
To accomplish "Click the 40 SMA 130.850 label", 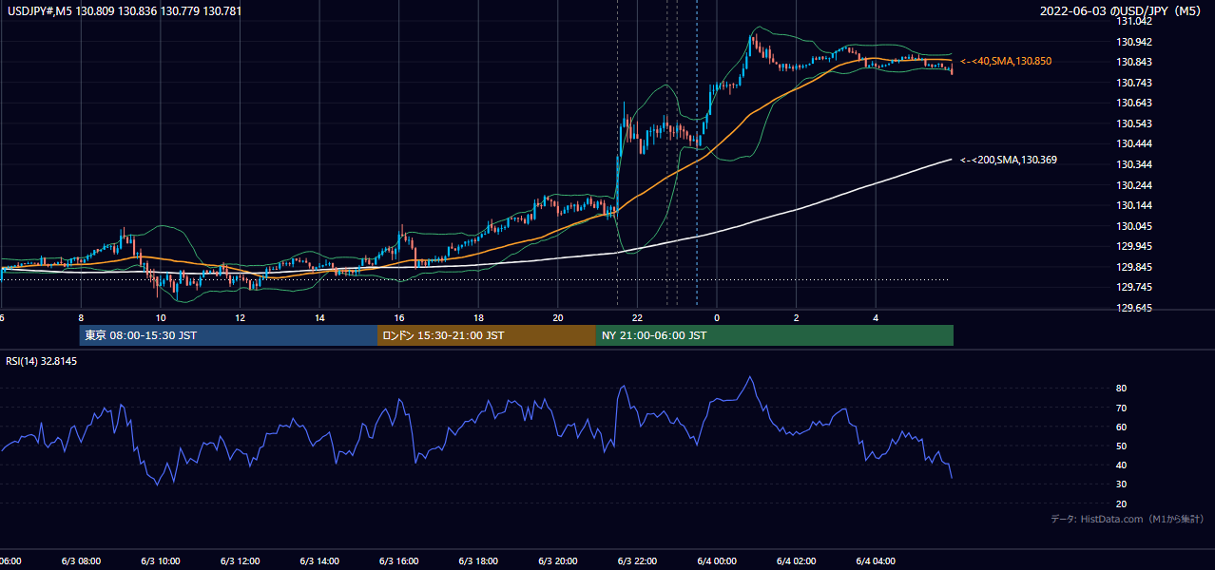I will 1006,61.
